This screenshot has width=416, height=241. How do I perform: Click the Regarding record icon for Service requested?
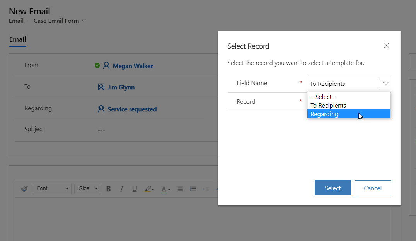click(100, 109)
